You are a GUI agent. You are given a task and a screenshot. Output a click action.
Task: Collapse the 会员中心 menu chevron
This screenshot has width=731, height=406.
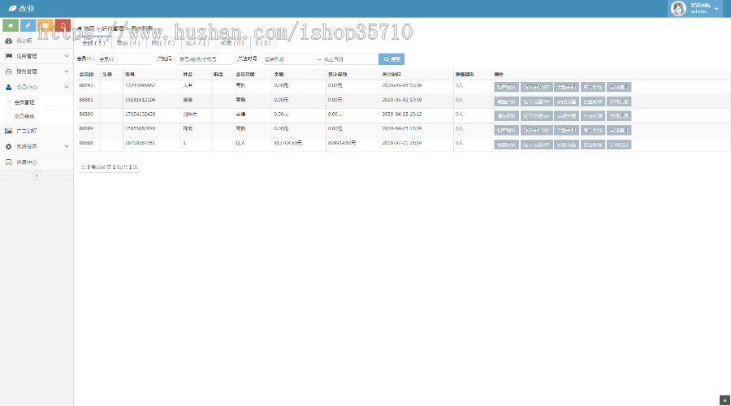67,87
